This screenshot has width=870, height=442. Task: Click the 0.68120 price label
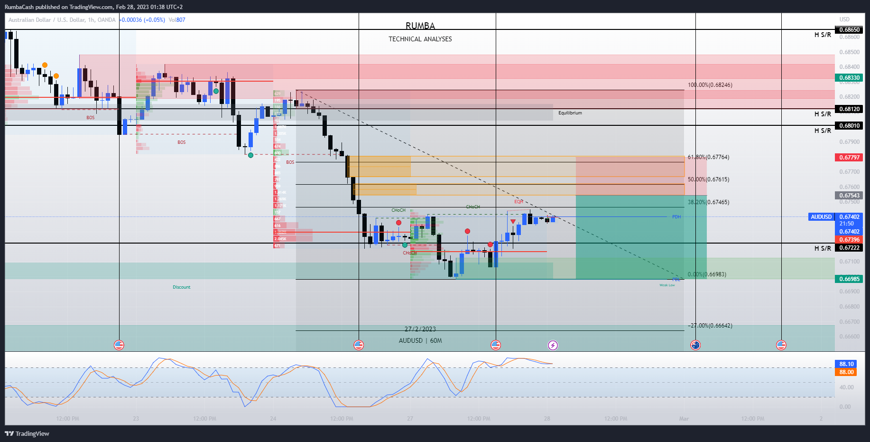(x=849, y=109)
